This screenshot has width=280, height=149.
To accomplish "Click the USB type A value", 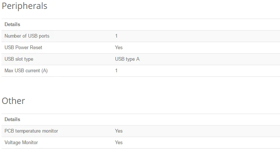I will click(x=127, y=59).
